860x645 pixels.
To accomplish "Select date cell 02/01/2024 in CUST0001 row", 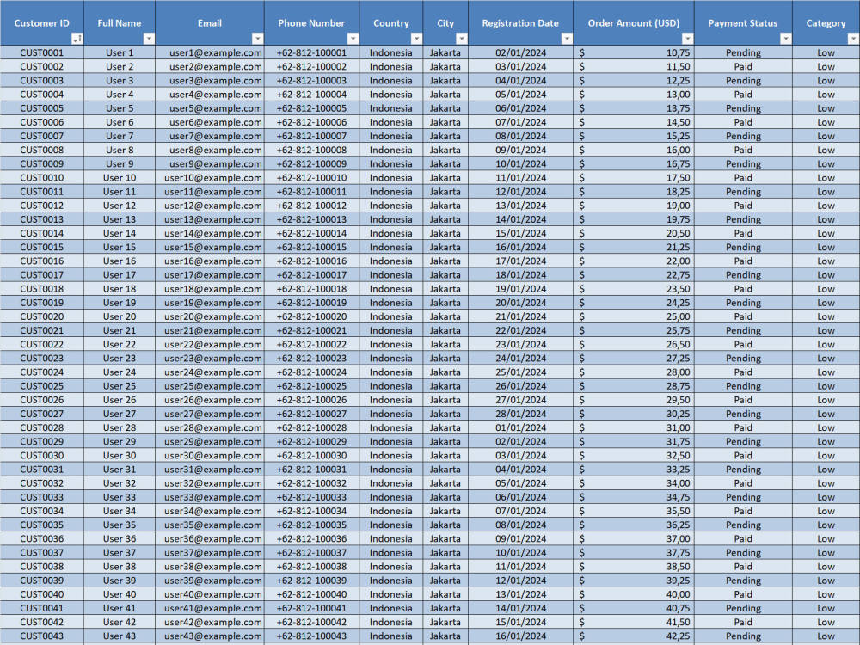I will tap(520, 52).
